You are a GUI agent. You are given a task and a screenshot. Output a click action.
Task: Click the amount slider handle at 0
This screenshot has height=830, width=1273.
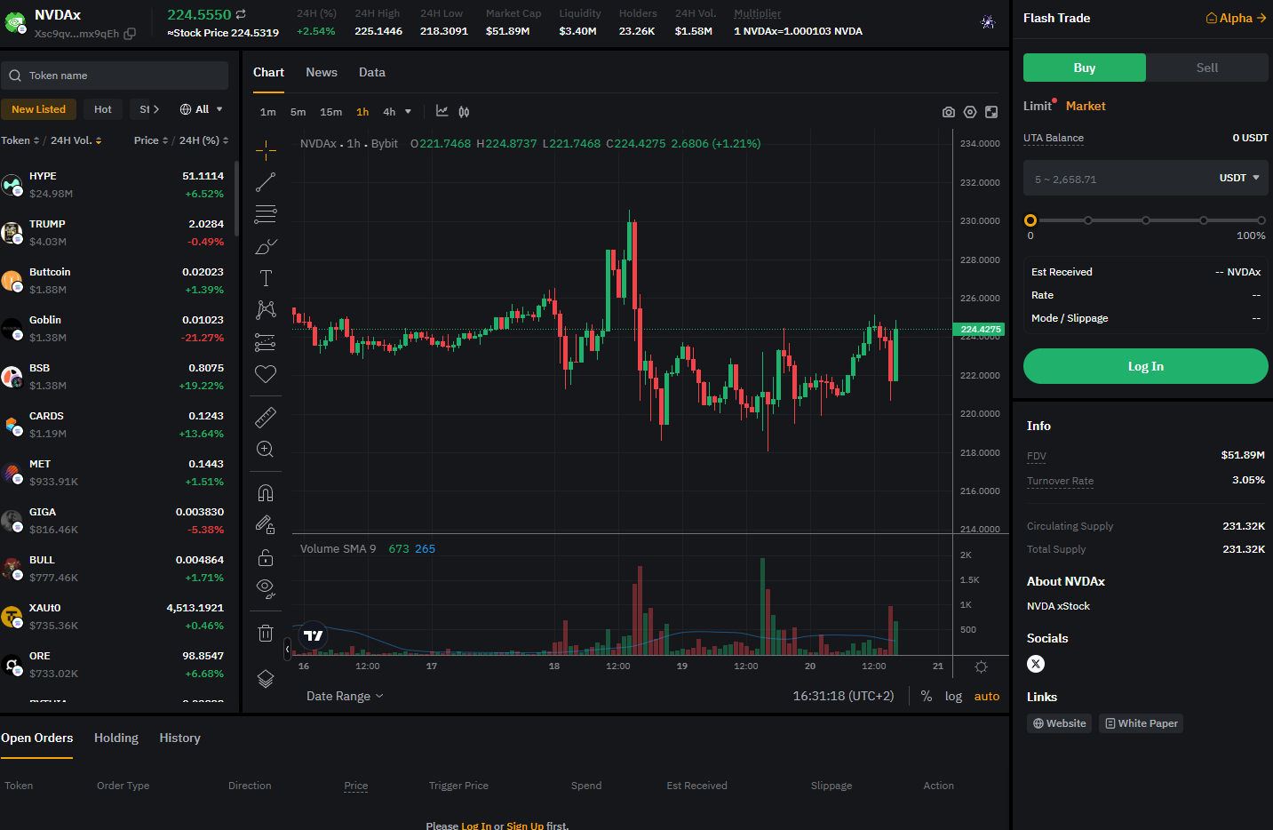[1030, 220]
